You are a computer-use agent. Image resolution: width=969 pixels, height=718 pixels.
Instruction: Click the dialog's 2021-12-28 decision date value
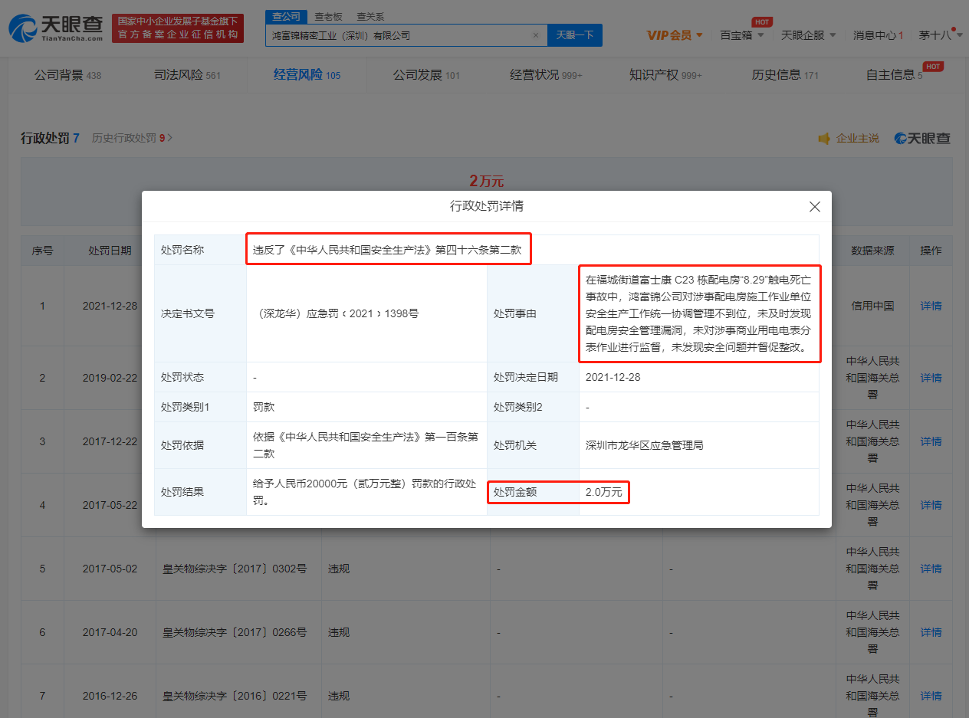click(612, 377)
